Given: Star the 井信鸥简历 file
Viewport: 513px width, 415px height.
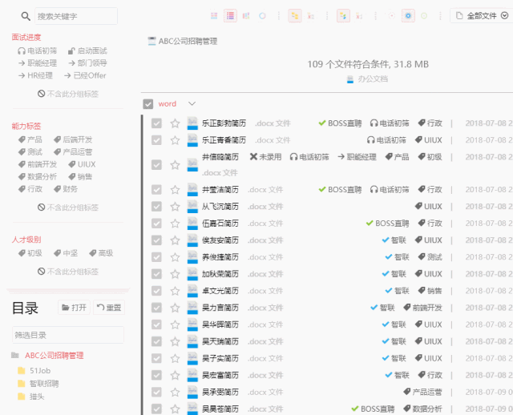Looking at the screenshot, I should [175, 165].
